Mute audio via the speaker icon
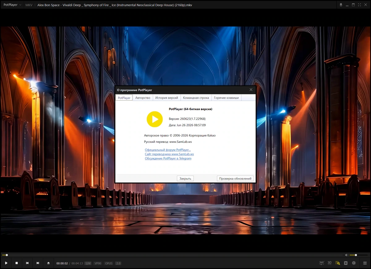This screenshot has width=371, height=269. 347,255
